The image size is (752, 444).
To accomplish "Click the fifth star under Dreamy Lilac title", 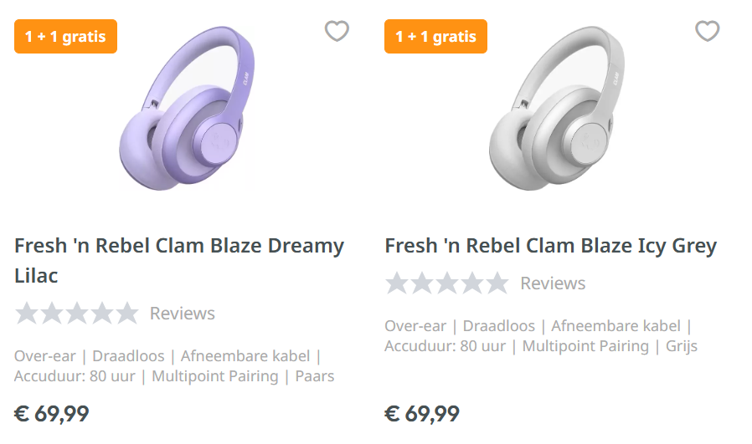I will (126, 314).
